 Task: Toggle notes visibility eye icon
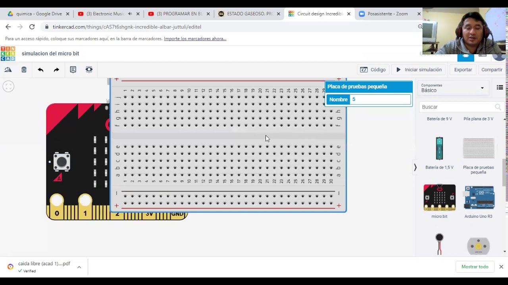tap(89, 70)
